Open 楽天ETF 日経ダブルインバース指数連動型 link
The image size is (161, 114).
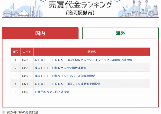click(65, 76)
